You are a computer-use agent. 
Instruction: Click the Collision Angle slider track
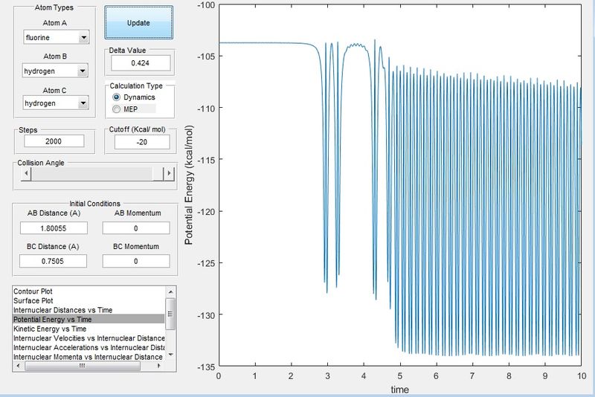92,174
